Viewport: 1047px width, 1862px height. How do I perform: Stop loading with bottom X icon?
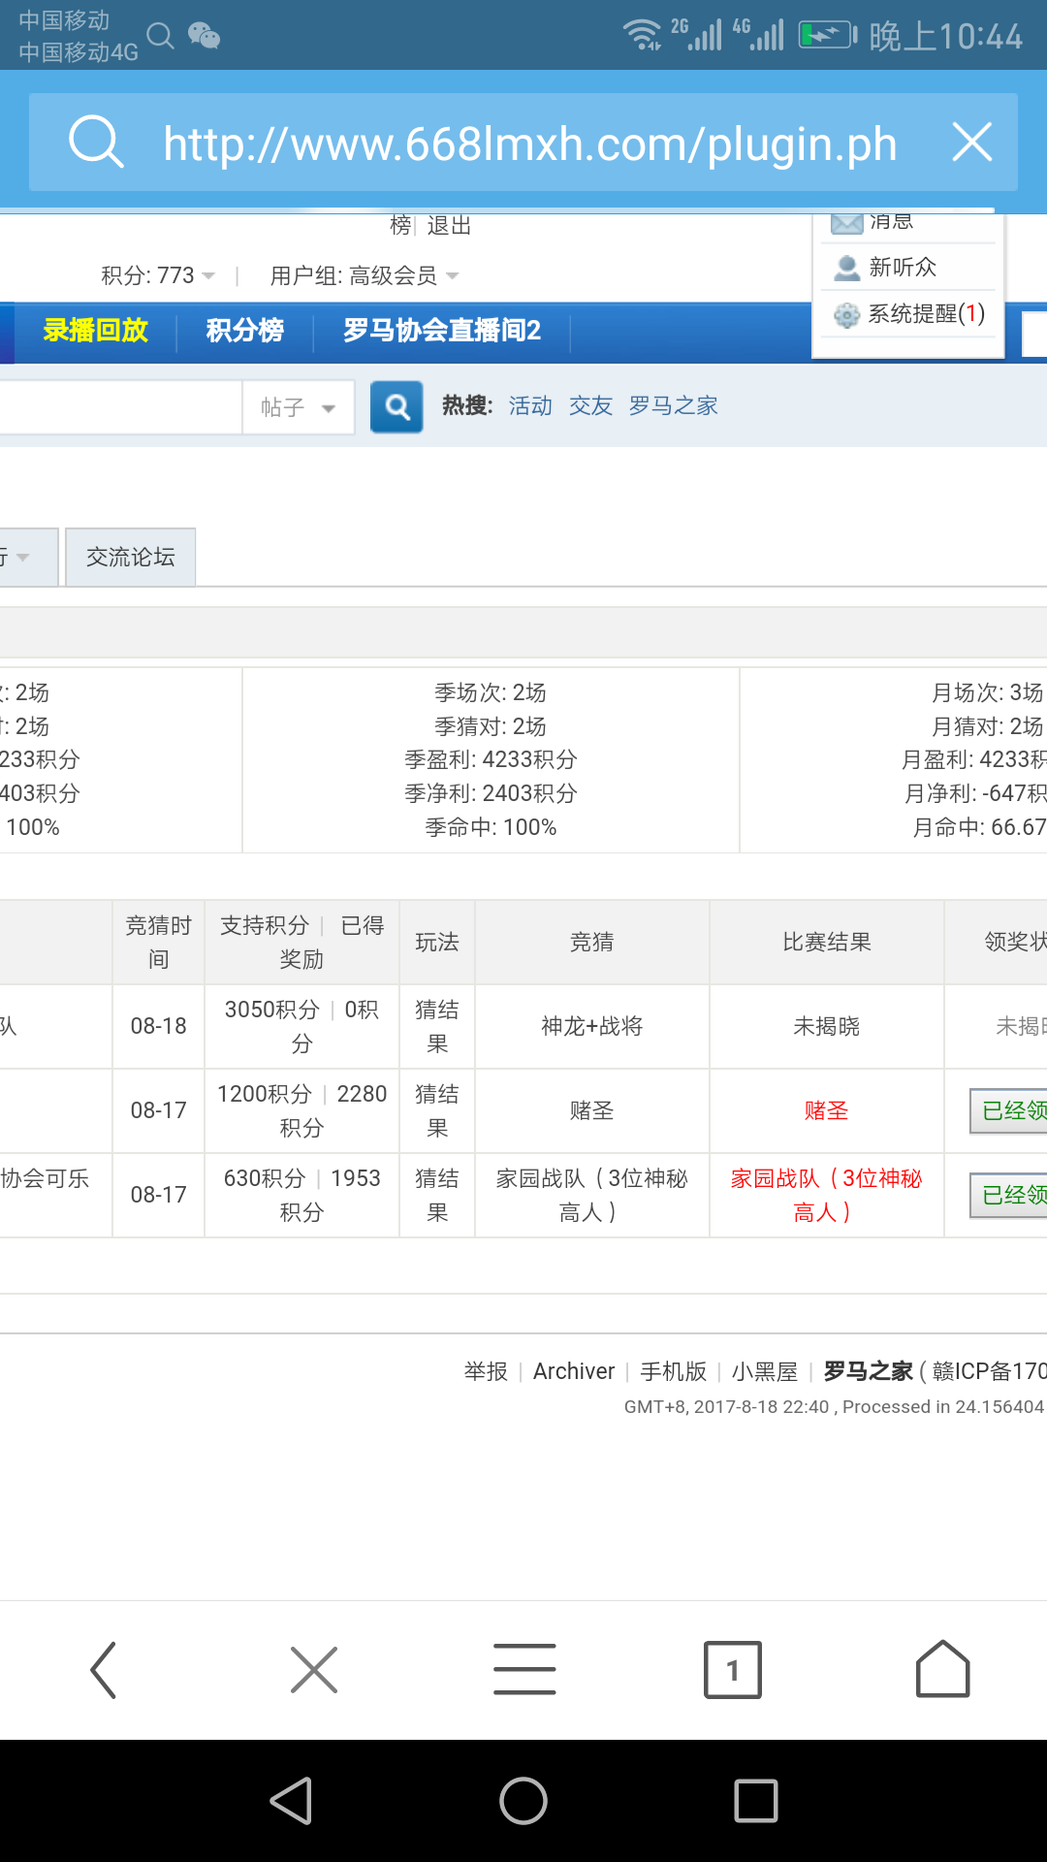click(x=314, y=1670)
